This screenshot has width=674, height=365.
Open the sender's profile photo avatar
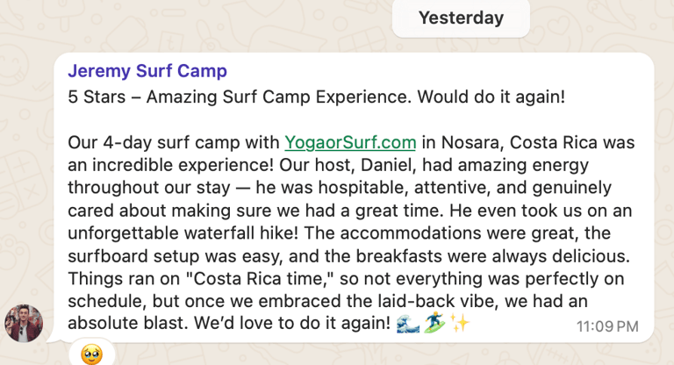25,324
